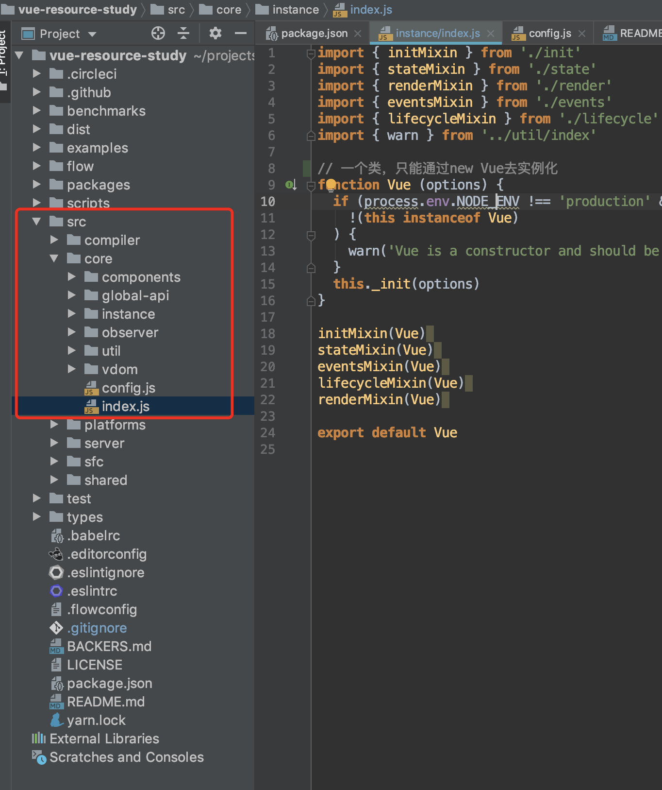
Task: Click the override gutter icon on line 9
Action: pos(291,185)
